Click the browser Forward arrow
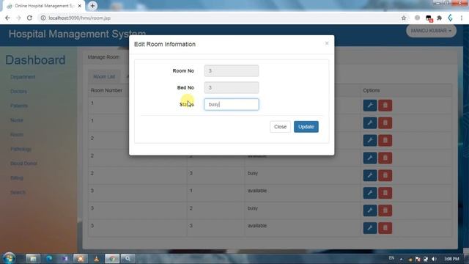Image resolution: width=469 pixels, height=264 pixels. coord(18,18)
